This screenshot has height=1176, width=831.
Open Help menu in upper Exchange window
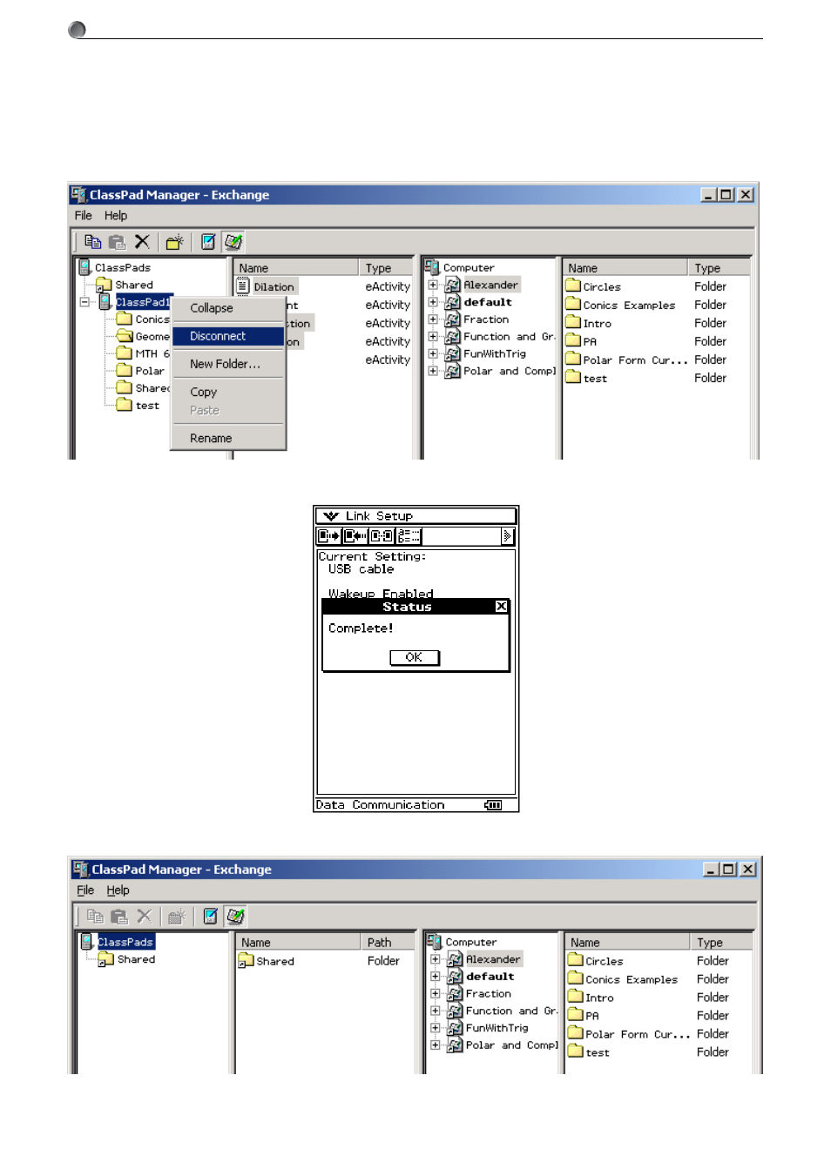click(116, 216)
